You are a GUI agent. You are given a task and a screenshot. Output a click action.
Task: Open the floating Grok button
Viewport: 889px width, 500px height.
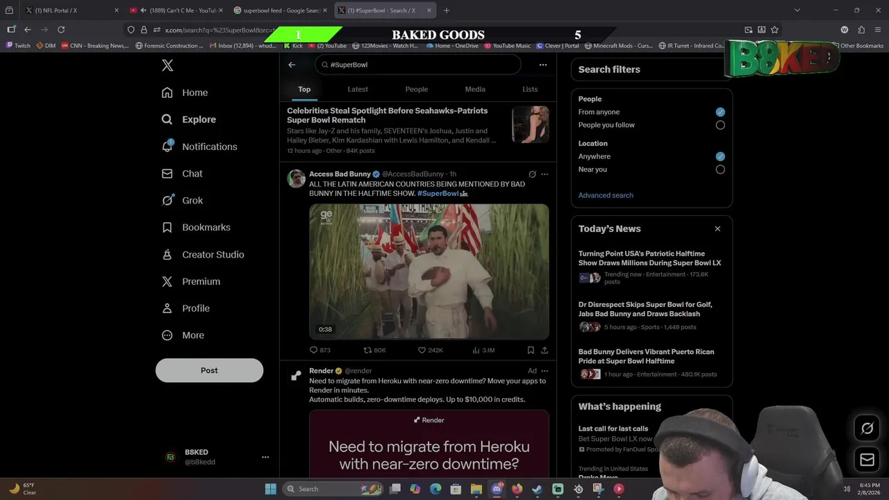tap(867, 428)
